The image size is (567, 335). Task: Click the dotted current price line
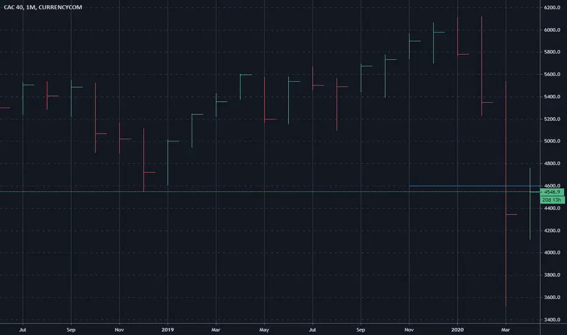click(x=270, y=192)
